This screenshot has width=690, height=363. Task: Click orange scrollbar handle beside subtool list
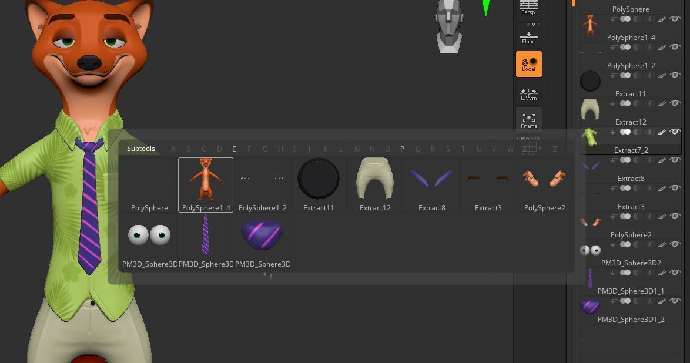click(573, 3)
